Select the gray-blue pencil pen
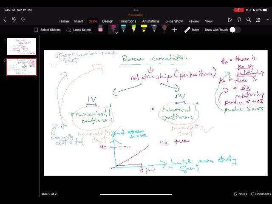 tap(154, 28)
